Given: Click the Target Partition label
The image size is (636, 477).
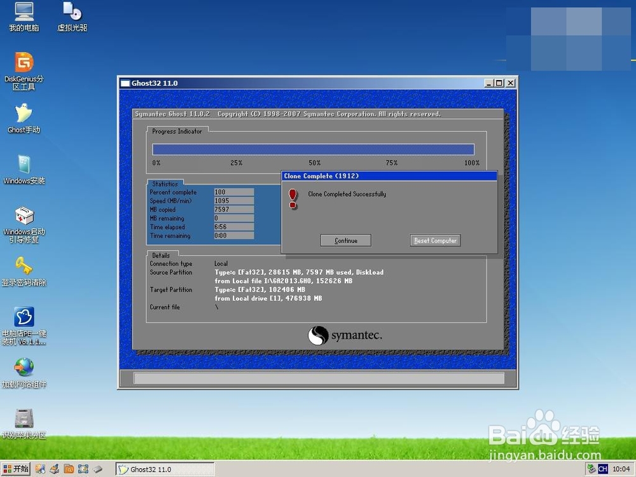Looking at the screenshot, I should tap(170, 289).
